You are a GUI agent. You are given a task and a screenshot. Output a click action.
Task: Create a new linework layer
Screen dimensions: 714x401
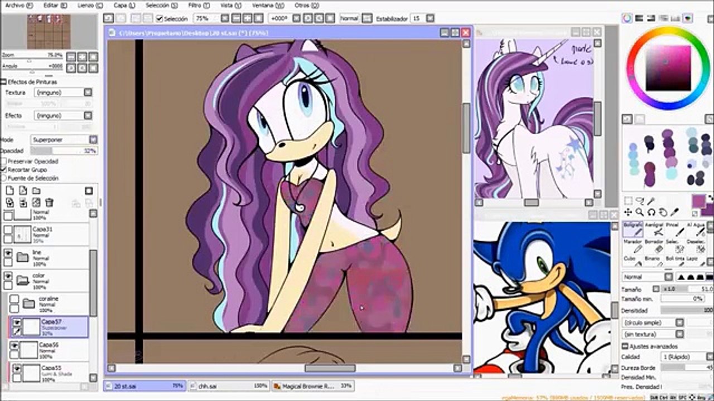pos(22,190)
